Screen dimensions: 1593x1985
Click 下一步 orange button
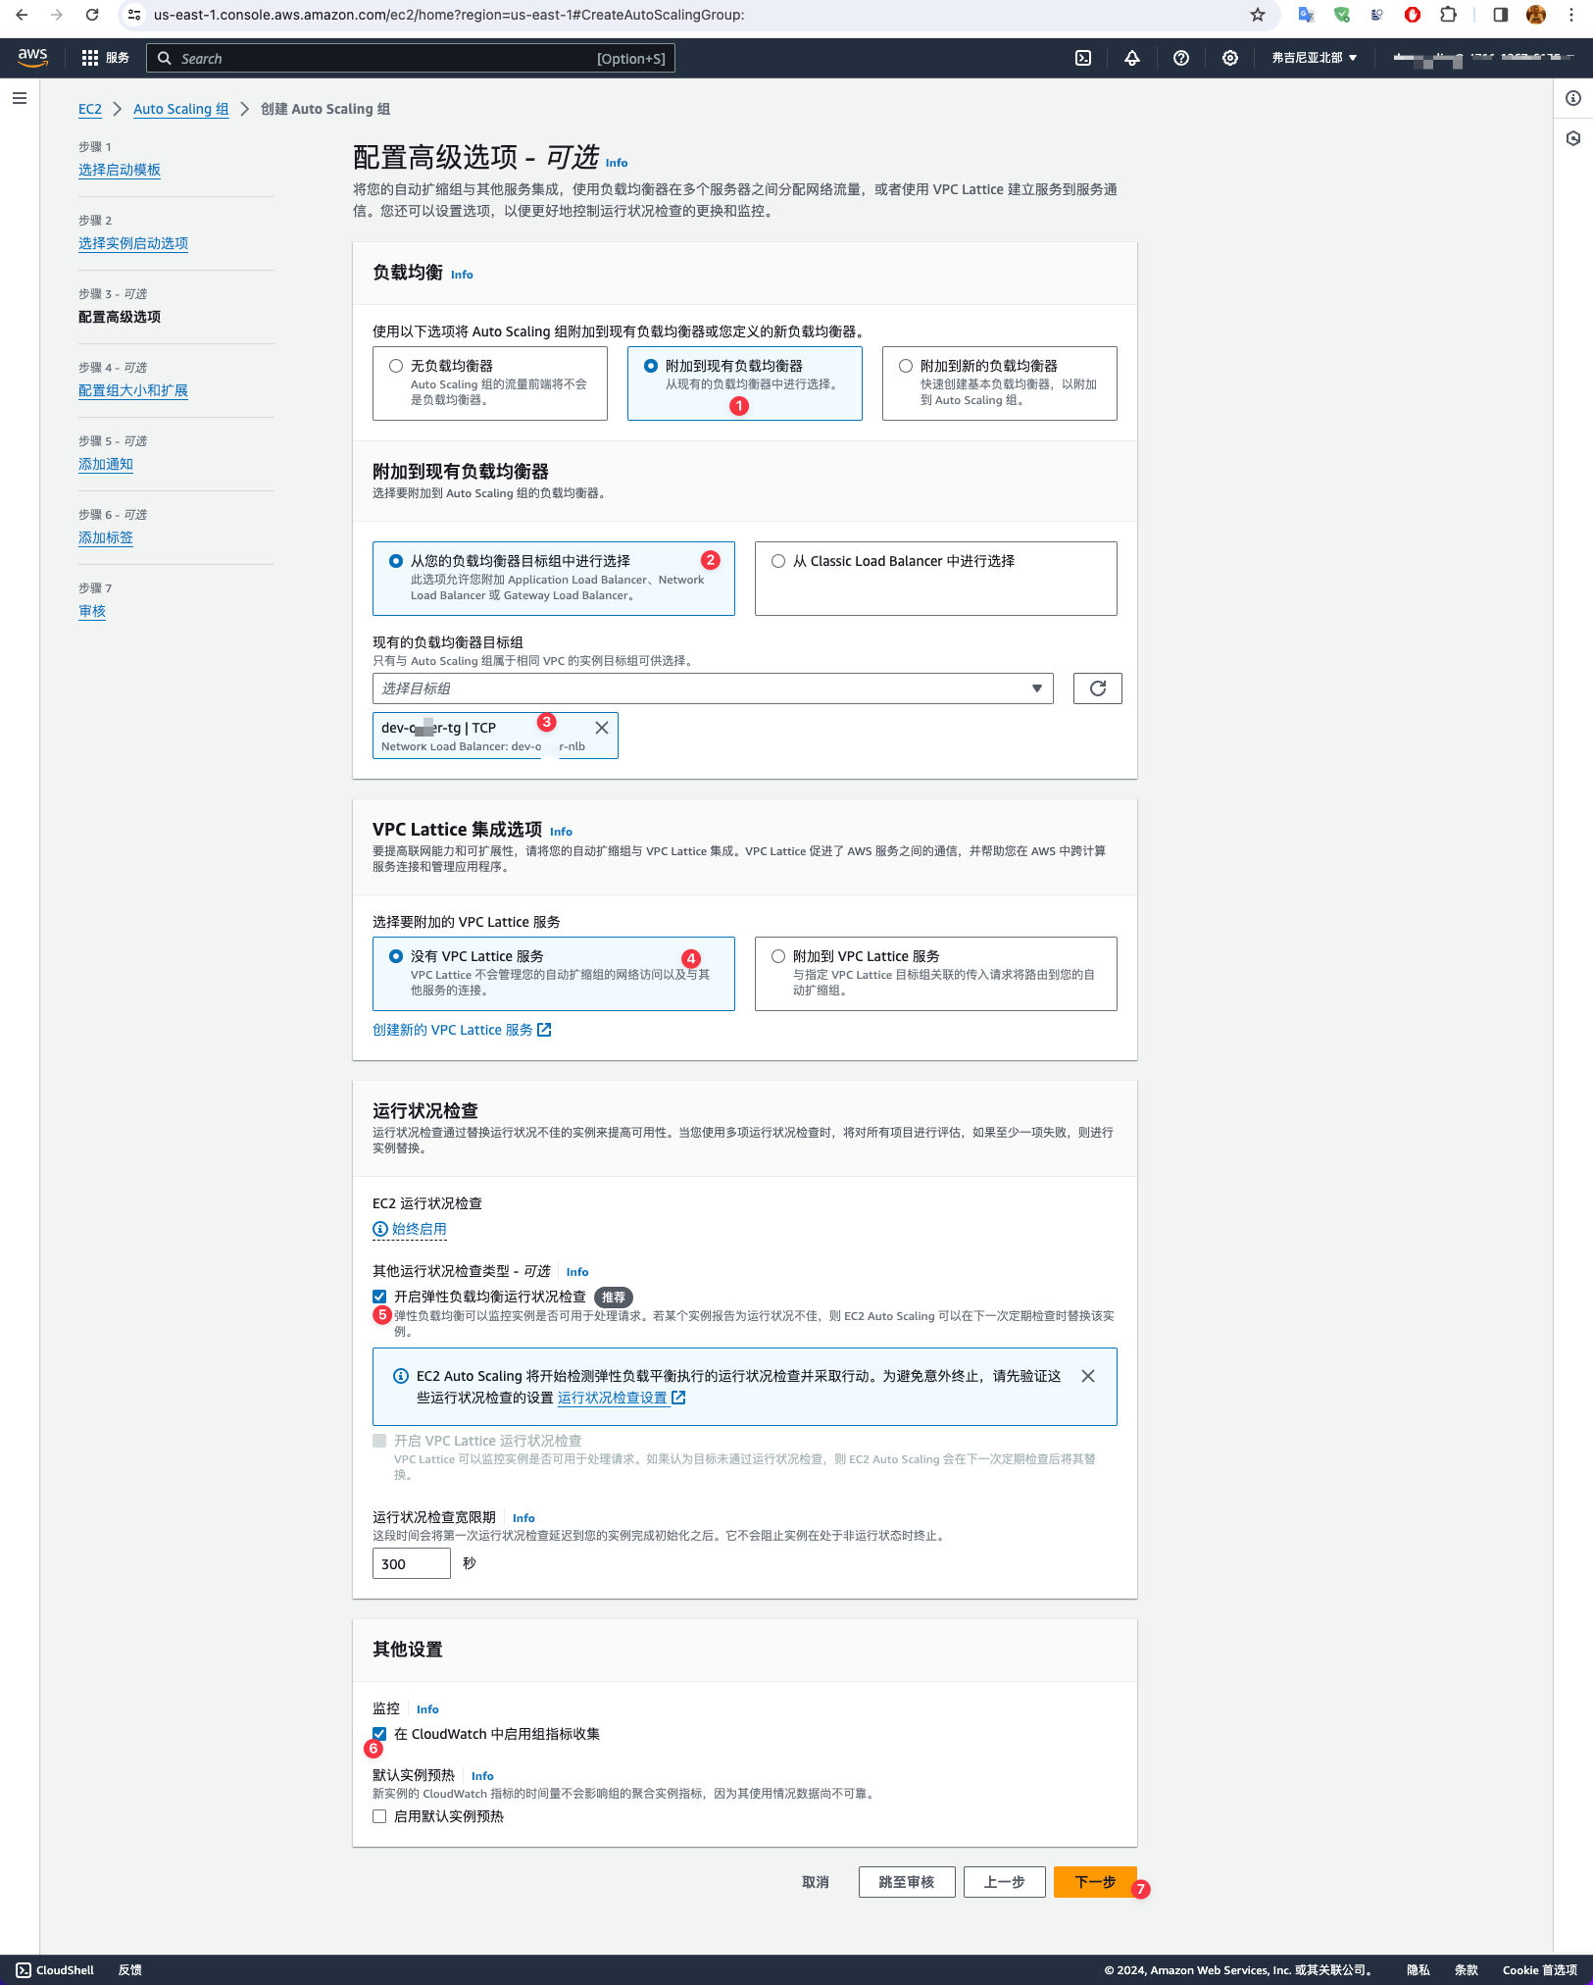pos(1095,1882)
